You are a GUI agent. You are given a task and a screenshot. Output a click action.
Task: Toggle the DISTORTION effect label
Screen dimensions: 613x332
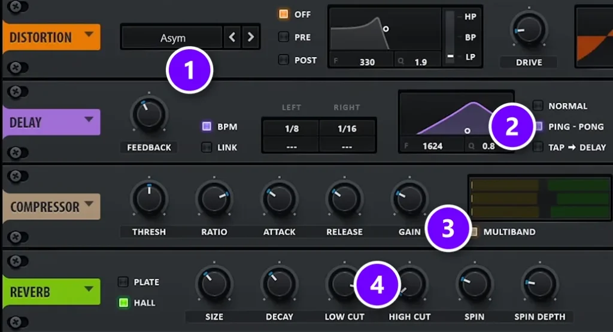(41, 38)
